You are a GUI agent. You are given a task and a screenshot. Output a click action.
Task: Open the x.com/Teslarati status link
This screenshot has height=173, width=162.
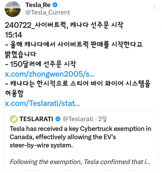point(42,103)
